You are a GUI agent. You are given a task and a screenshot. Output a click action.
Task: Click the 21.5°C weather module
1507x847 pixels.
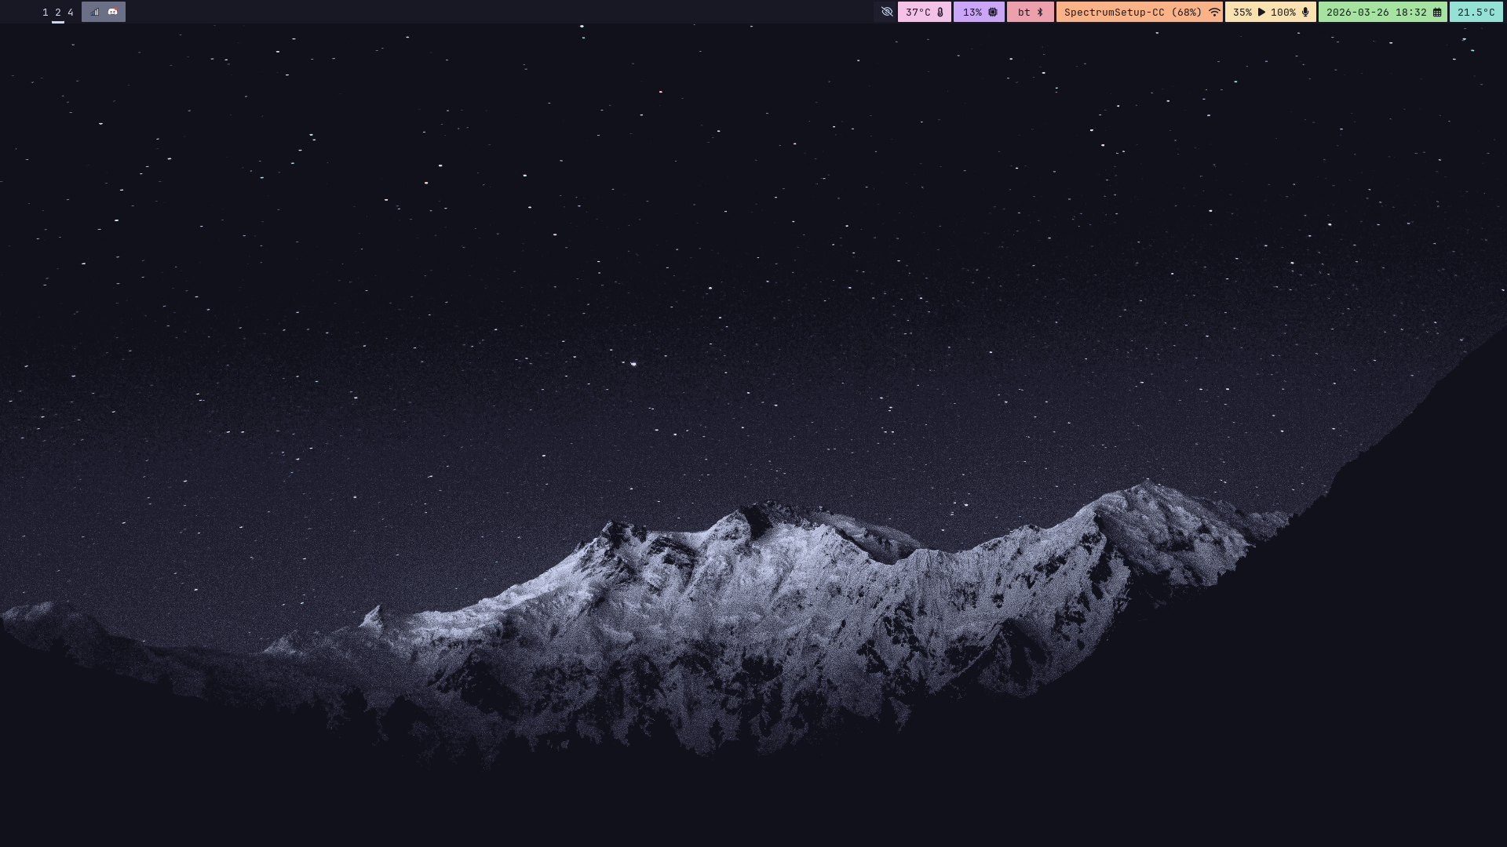tap(1476, 12)
